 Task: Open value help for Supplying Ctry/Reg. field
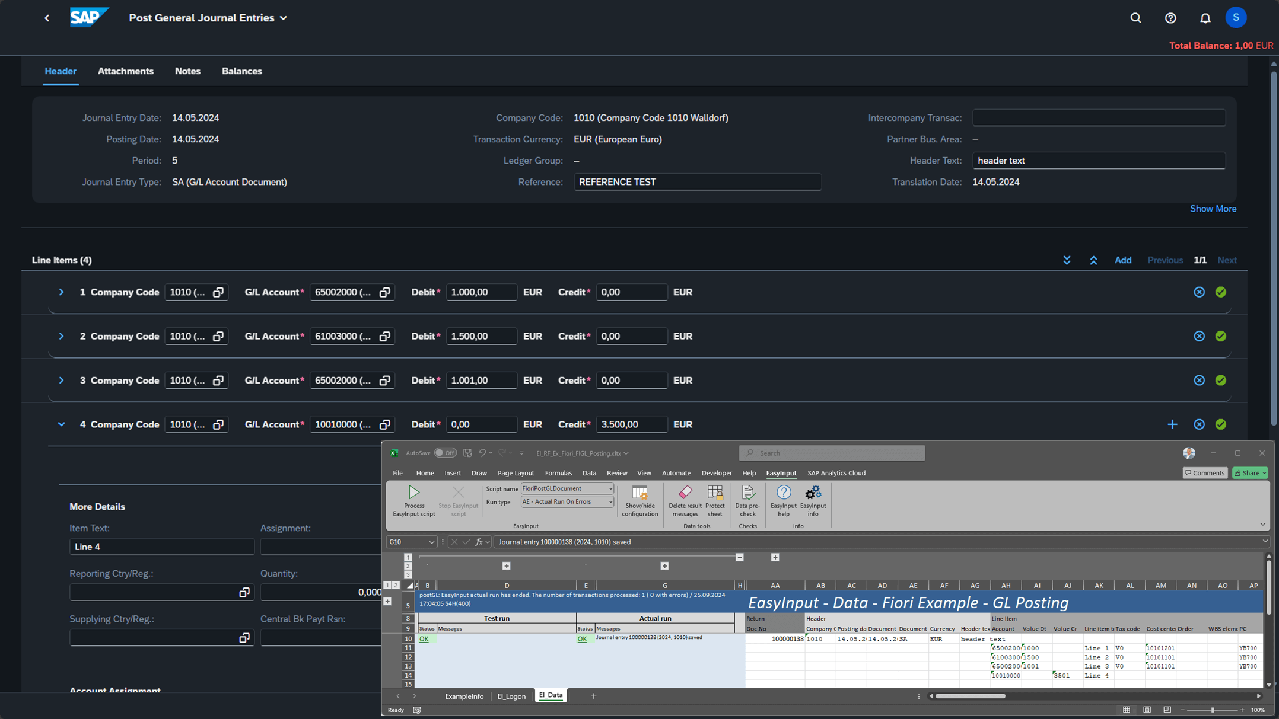tap(244, 638)
